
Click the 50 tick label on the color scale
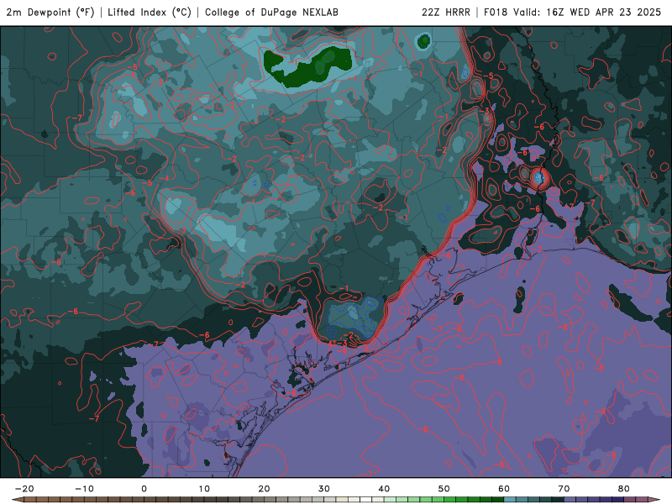pos(444,489)
